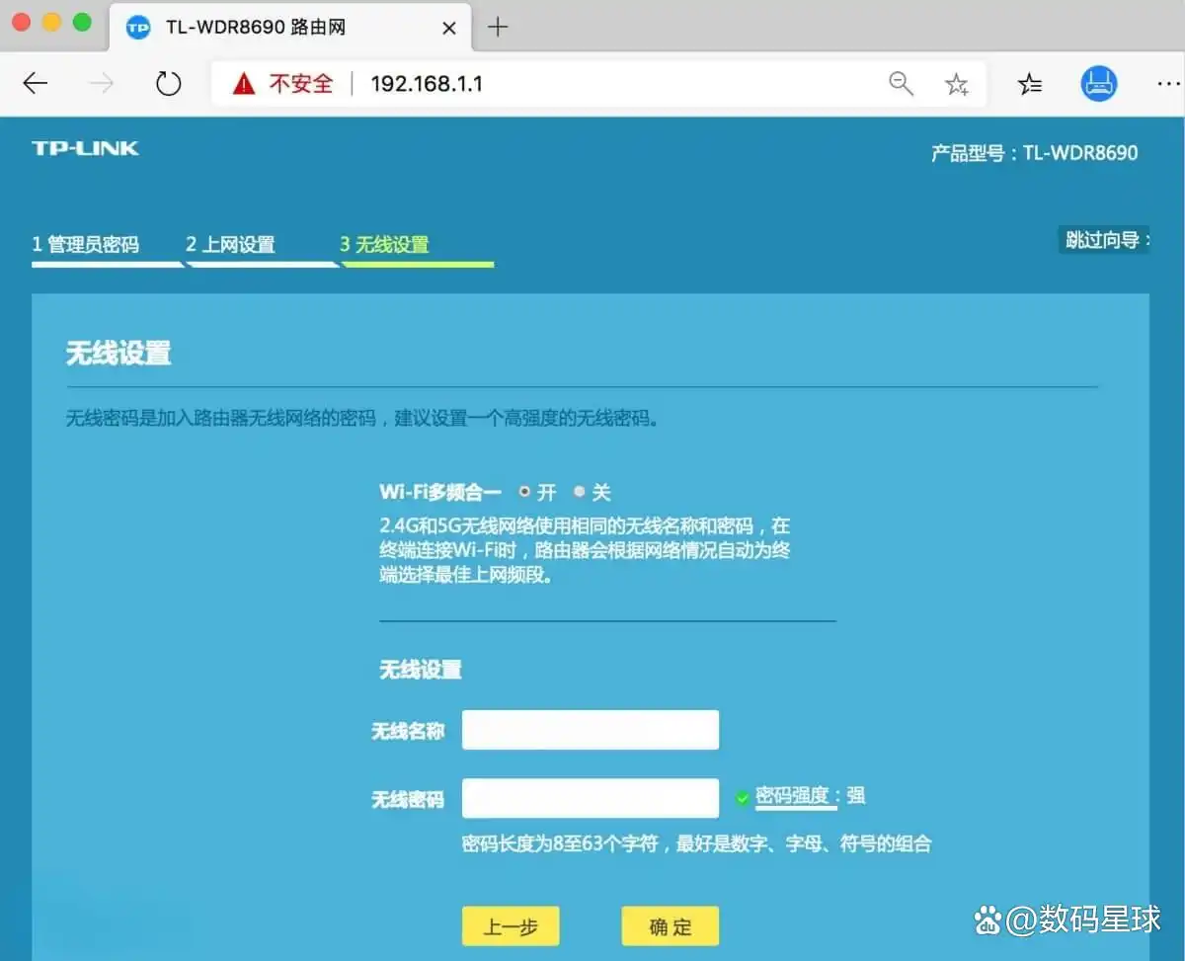Confirm wireless settings with 确定 button
Screen dimensions: 1185x961
pos(669,926)
